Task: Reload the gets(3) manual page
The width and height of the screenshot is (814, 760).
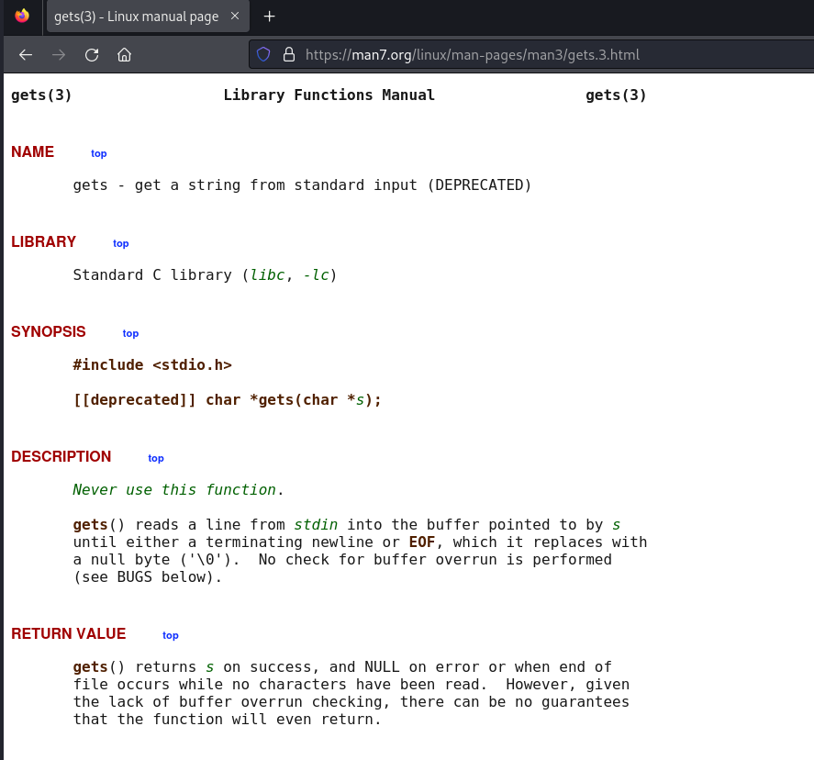Action: pos(92,55)
